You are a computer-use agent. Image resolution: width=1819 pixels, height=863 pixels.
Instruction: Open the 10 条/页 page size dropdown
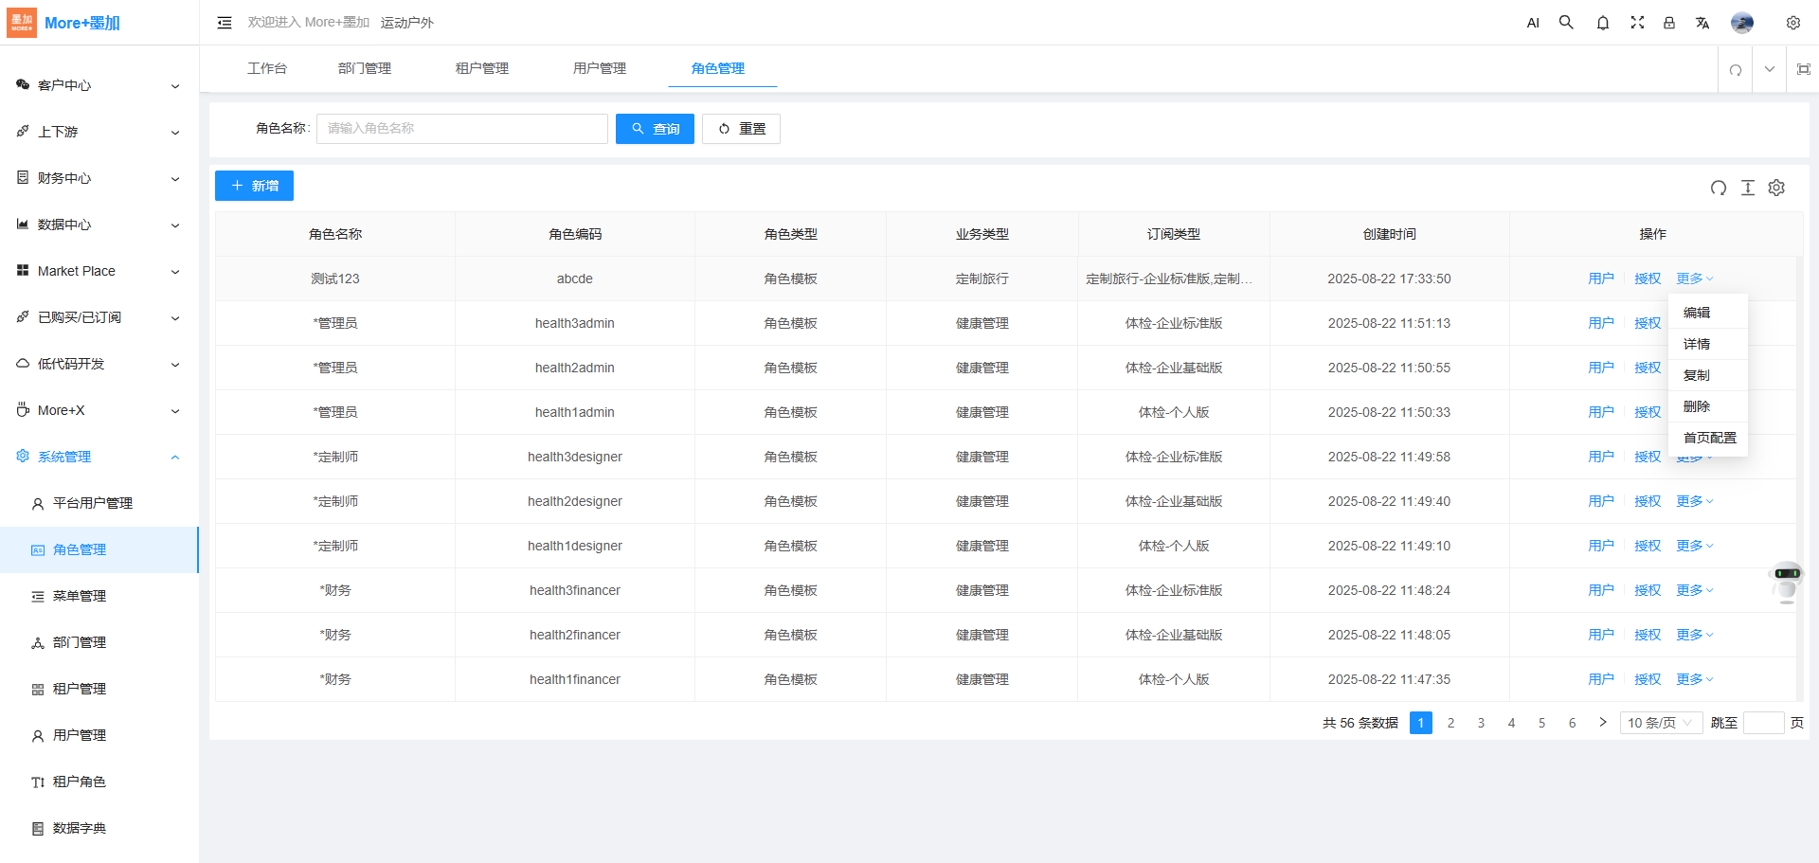click(x=1660, y=723)
